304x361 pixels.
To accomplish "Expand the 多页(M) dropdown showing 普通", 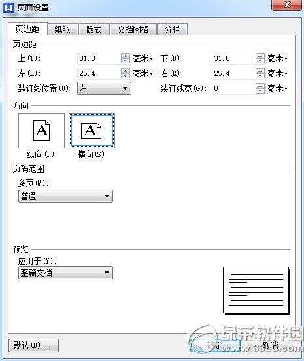I will tap(65, 196).
